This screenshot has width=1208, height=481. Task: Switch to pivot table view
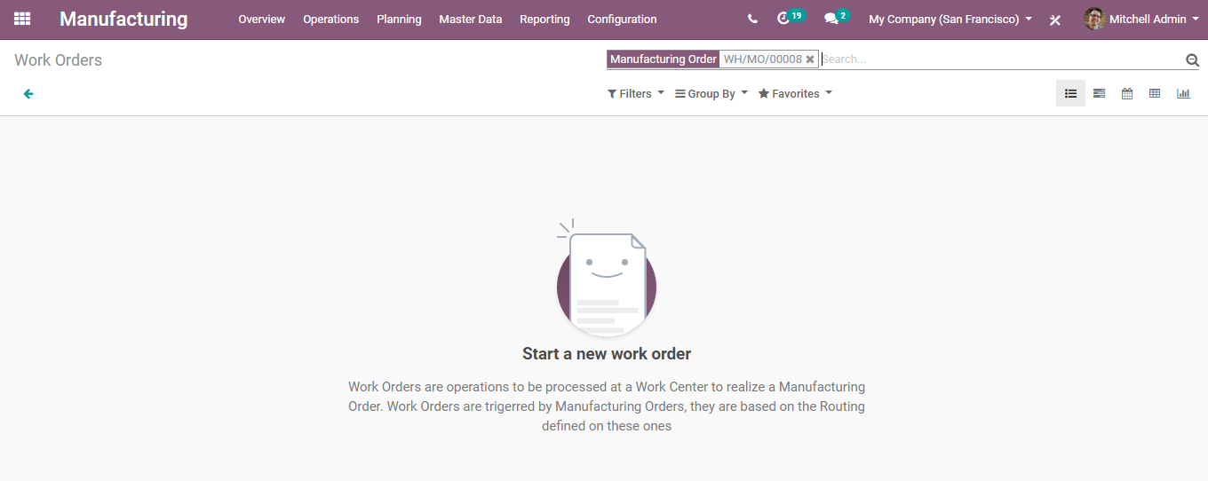tap(1155, 93)
